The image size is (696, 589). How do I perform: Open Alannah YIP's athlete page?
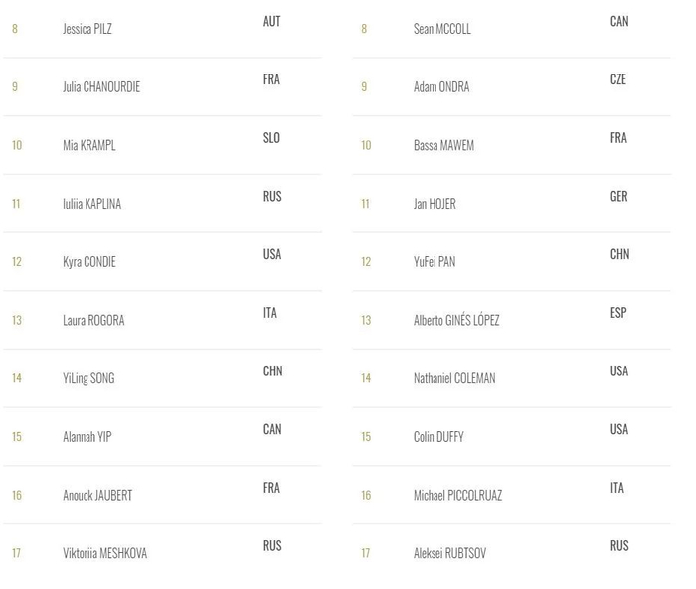click(x=87, y=437)
